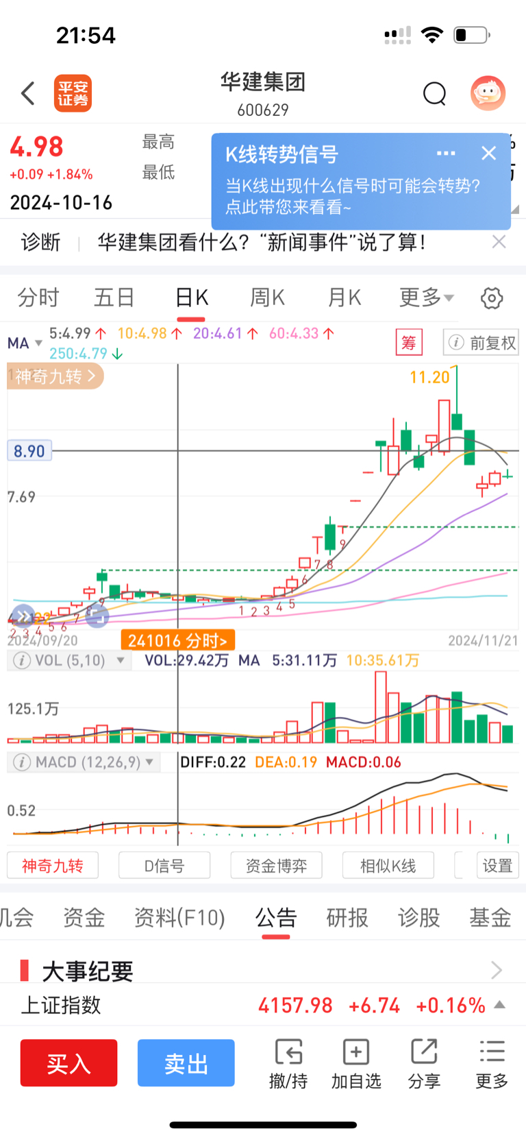Tap the back arrow icon
The image size is (526, 1140).
pyautogui.click(x=28, y=93)
